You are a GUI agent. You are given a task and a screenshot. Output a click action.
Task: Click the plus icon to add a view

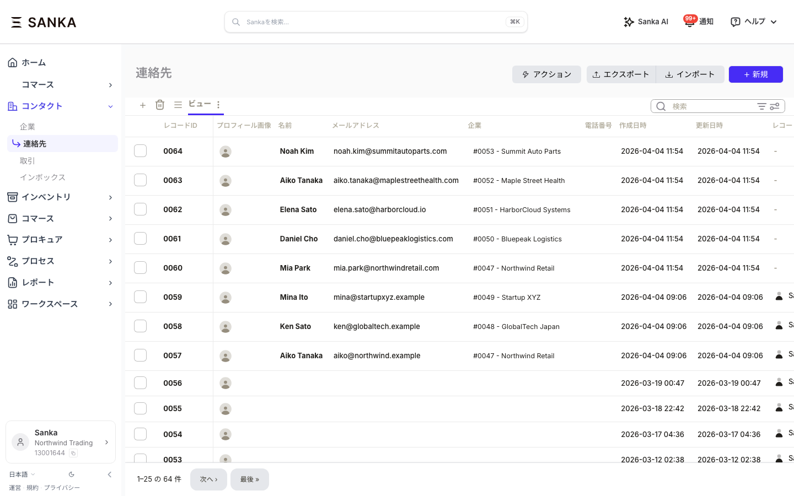(x=143, y=105)
